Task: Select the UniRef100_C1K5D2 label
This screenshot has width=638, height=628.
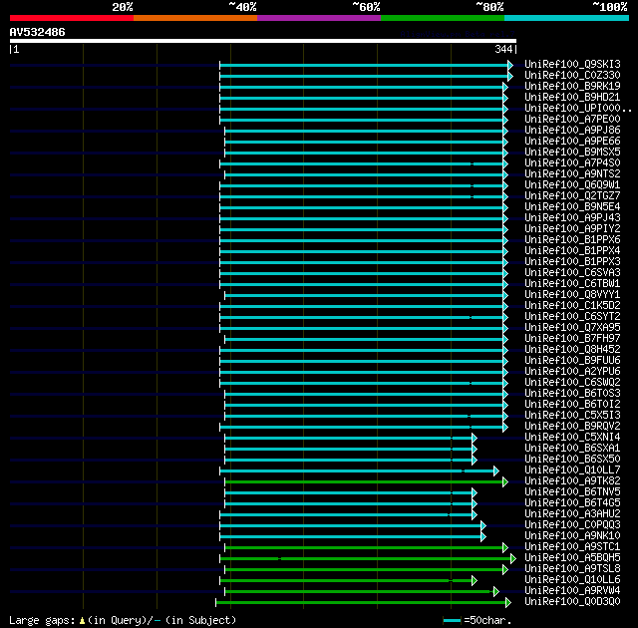Action: tap(572, 306)
